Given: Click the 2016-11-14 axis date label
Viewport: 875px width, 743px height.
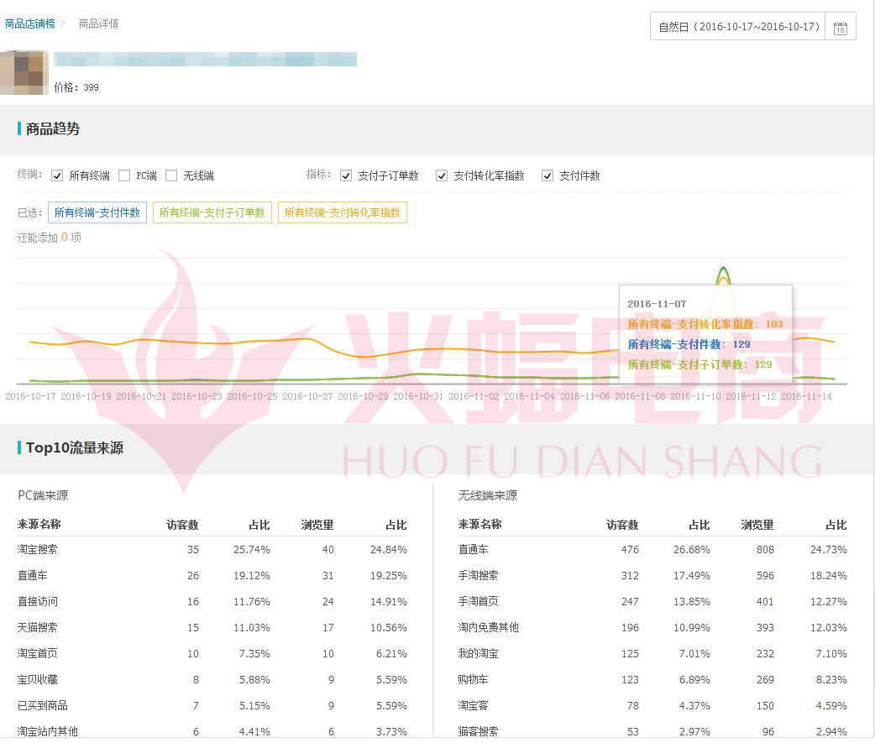Looking at the screenshot, I should tap(806, 396).
